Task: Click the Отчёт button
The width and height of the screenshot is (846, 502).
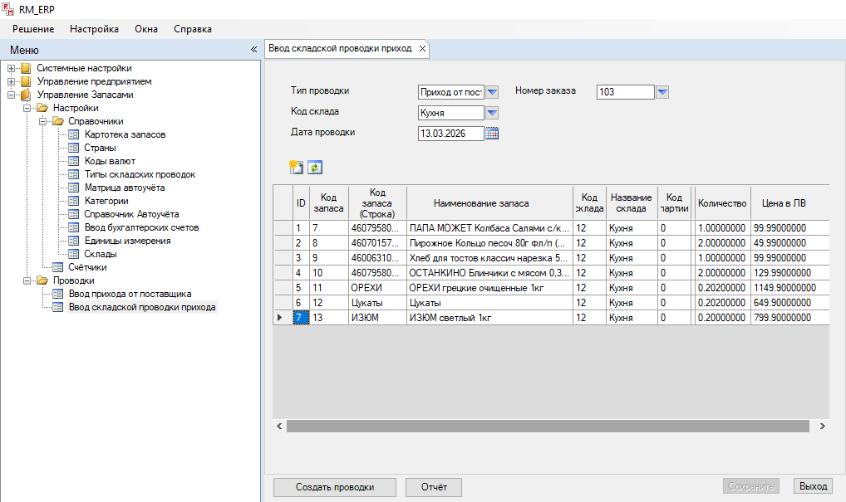Action: point(434,487)
